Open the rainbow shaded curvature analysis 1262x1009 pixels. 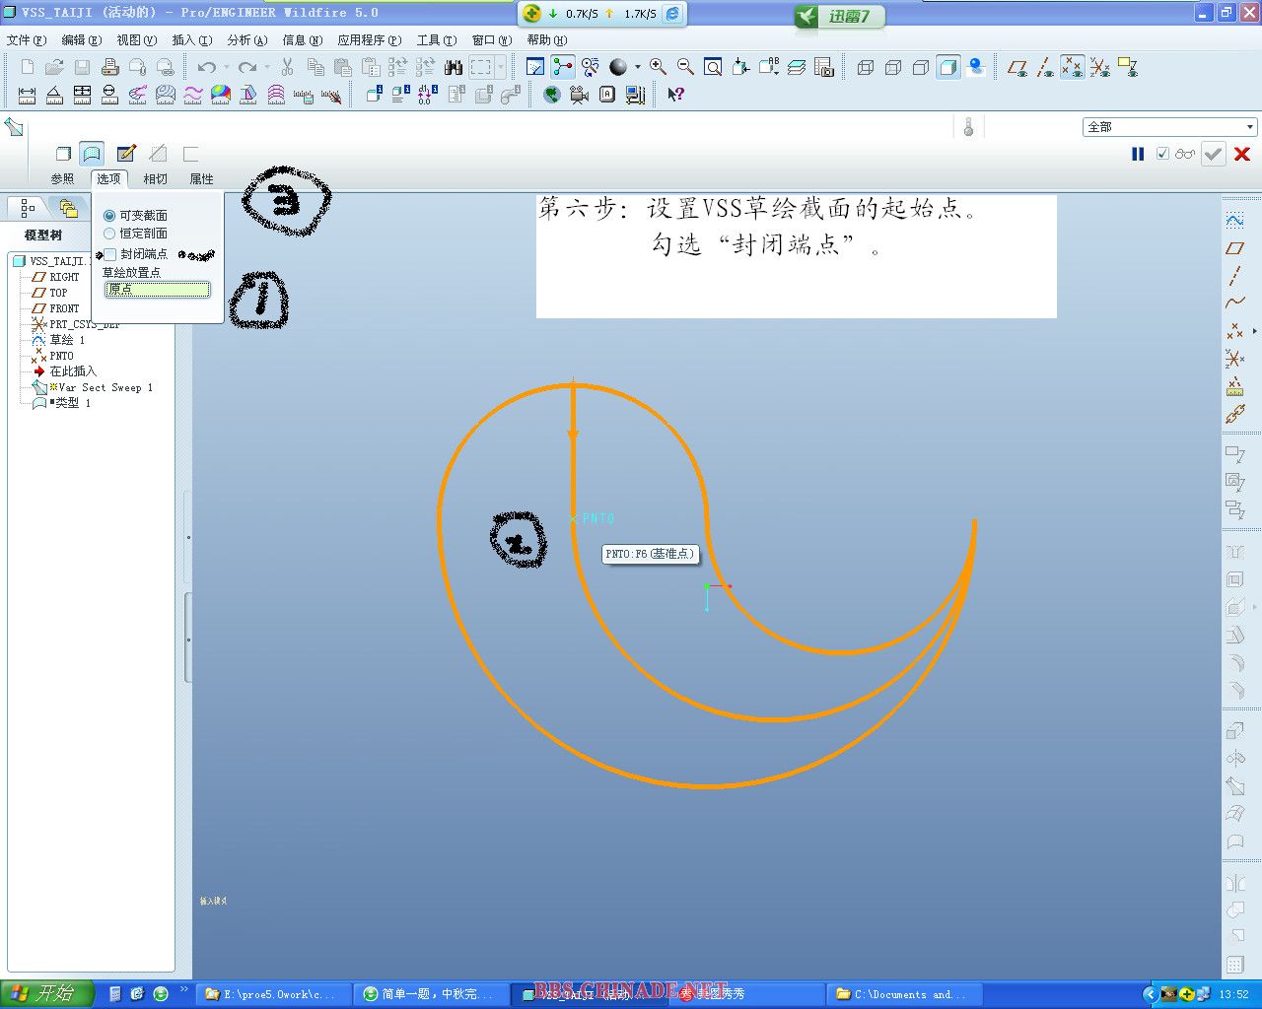tap(221, 95)
